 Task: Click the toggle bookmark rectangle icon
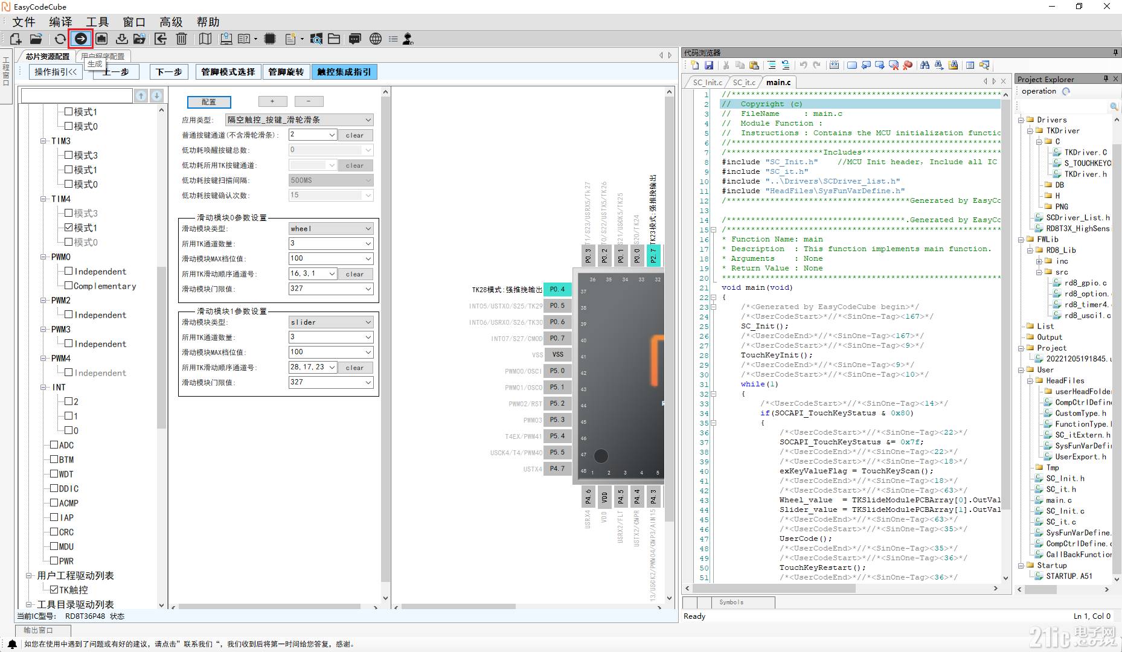coord(852,65)
